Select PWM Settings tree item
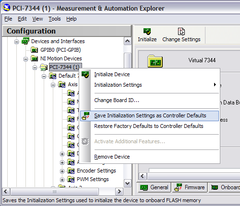The height and width of the screenshot is (206, 240). point(93,179)
